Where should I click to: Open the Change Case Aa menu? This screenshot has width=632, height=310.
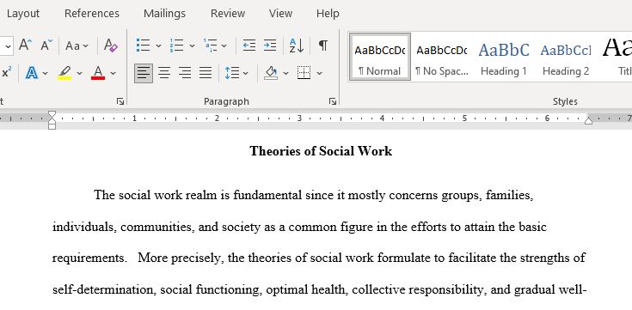pyautogui.click(x=77, y=46)
